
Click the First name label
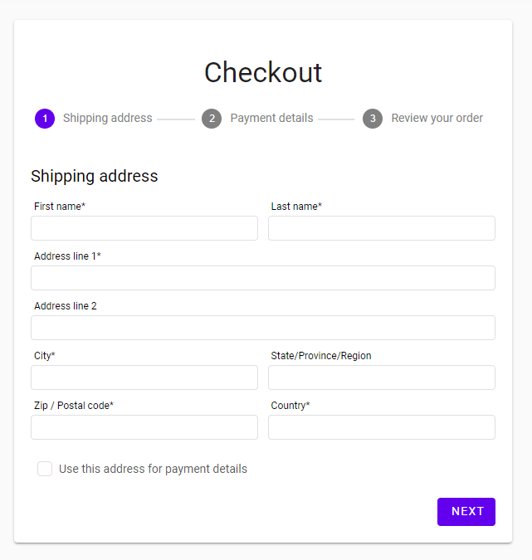pyautogui.click(x=60, y=207)
